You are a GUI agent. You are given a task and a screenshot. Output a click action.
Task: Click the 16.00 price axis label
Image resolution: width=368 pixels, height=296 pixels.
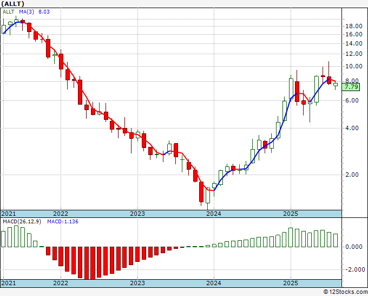pyautogui.click(x=354, y=34)
